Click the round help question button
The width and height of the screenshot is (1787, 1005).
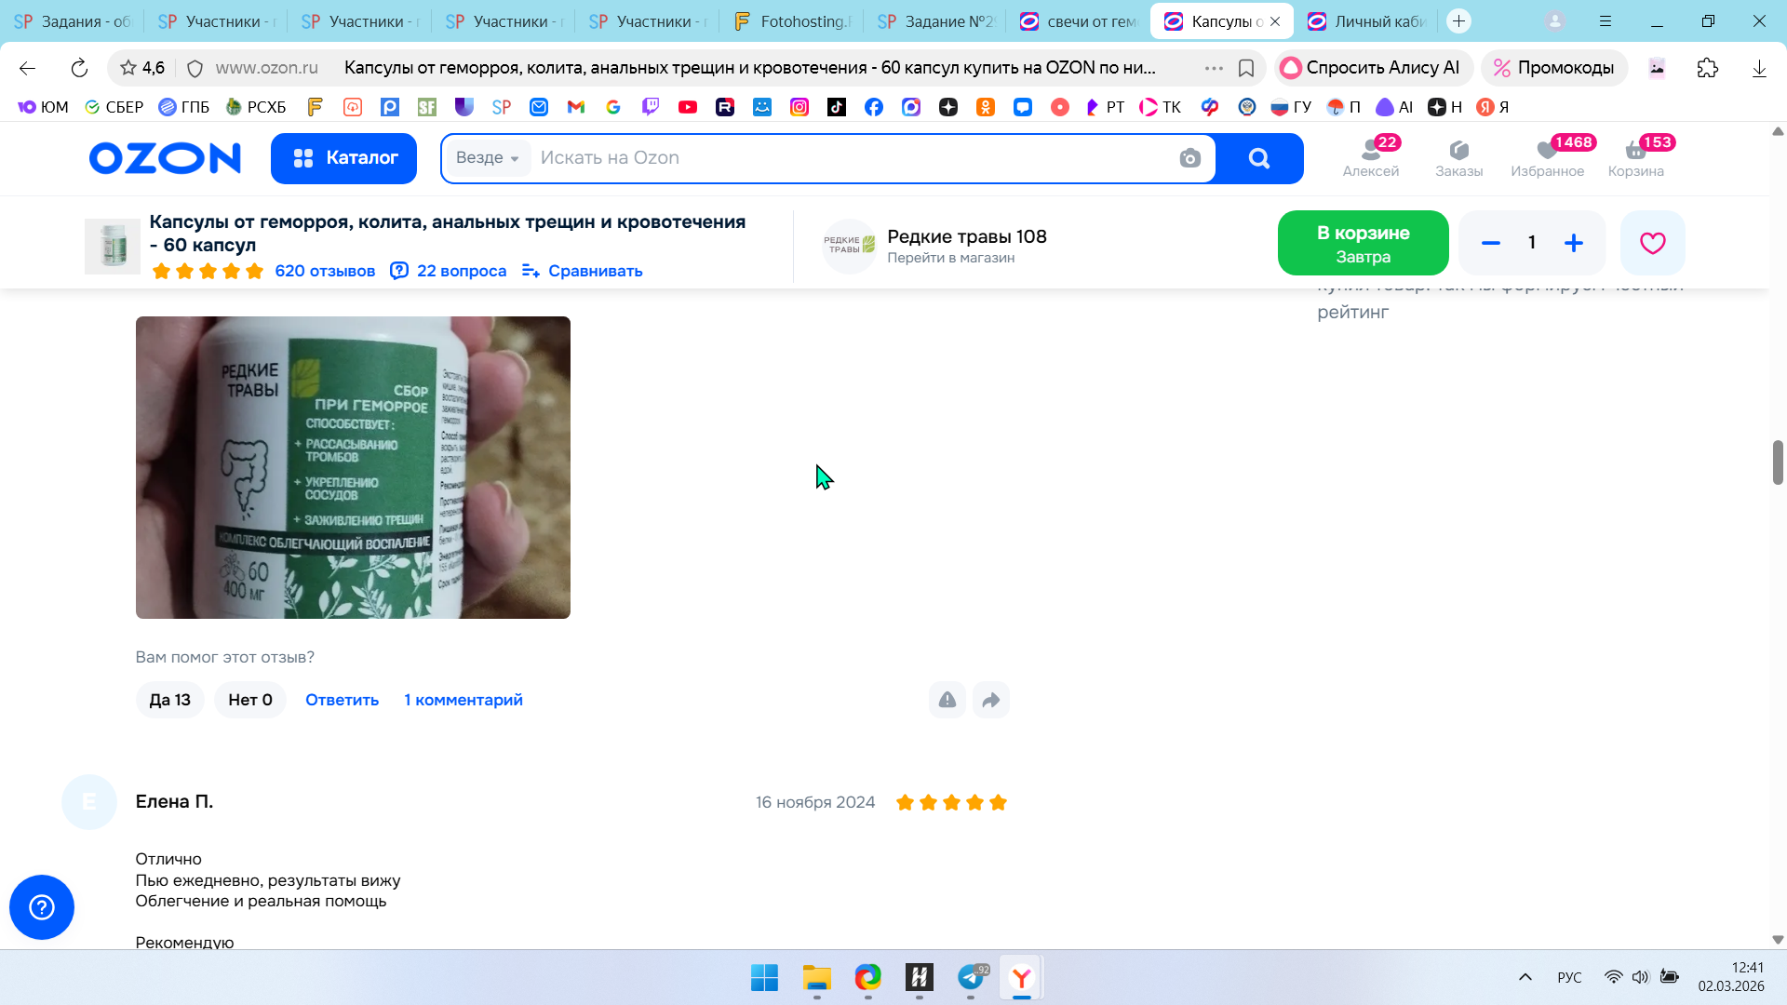pos(42,907)
